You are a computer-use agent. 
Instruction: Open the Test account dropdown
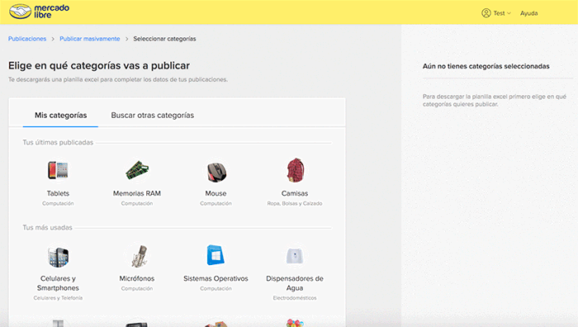502,13
